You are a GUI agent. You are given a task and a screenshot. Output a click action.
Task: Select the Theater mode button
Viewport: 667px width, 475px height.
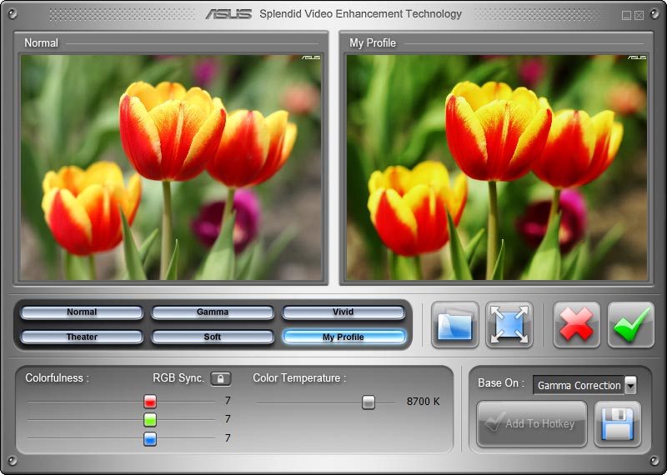pos(82,337)
